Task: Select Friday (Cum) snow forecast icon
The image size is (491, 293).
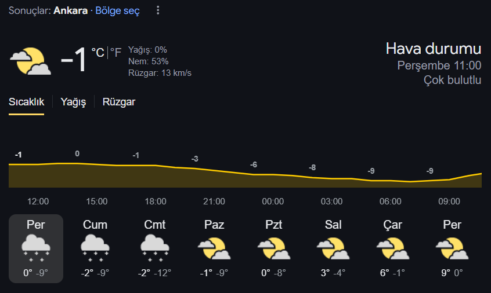Action: (x=95, y=248)
